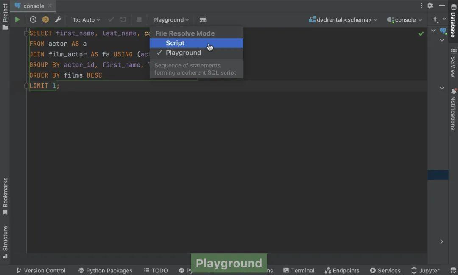
Task: Toggle the commit checkmark in the toolbar
Action: tap(111, 19)
